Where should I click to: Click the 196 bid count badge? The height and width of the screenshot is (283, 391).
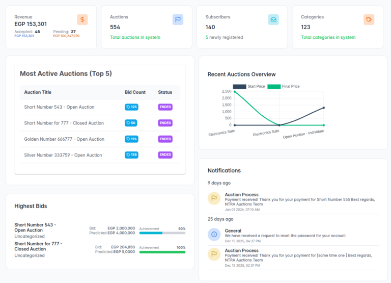[x=131, y=139]
